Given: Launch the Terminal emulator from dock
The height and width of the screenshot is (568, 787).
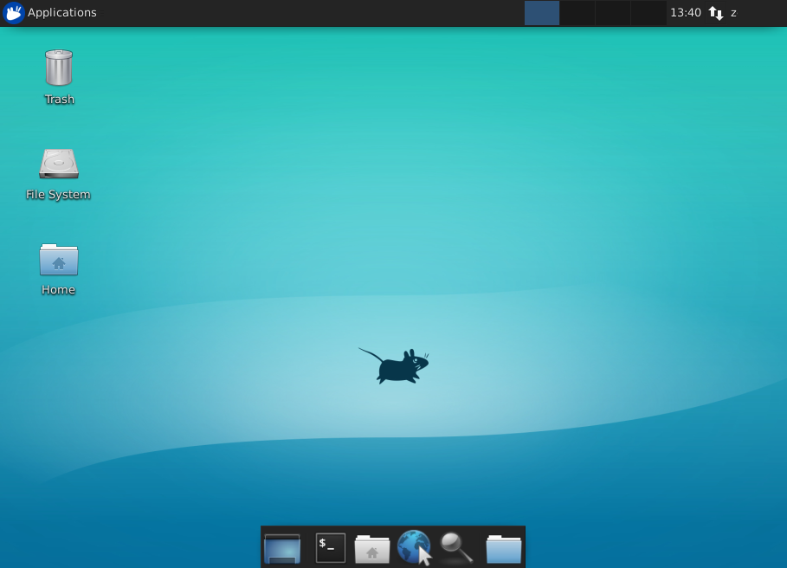Looking at the screenshot, I should click(x=330, y=547).
